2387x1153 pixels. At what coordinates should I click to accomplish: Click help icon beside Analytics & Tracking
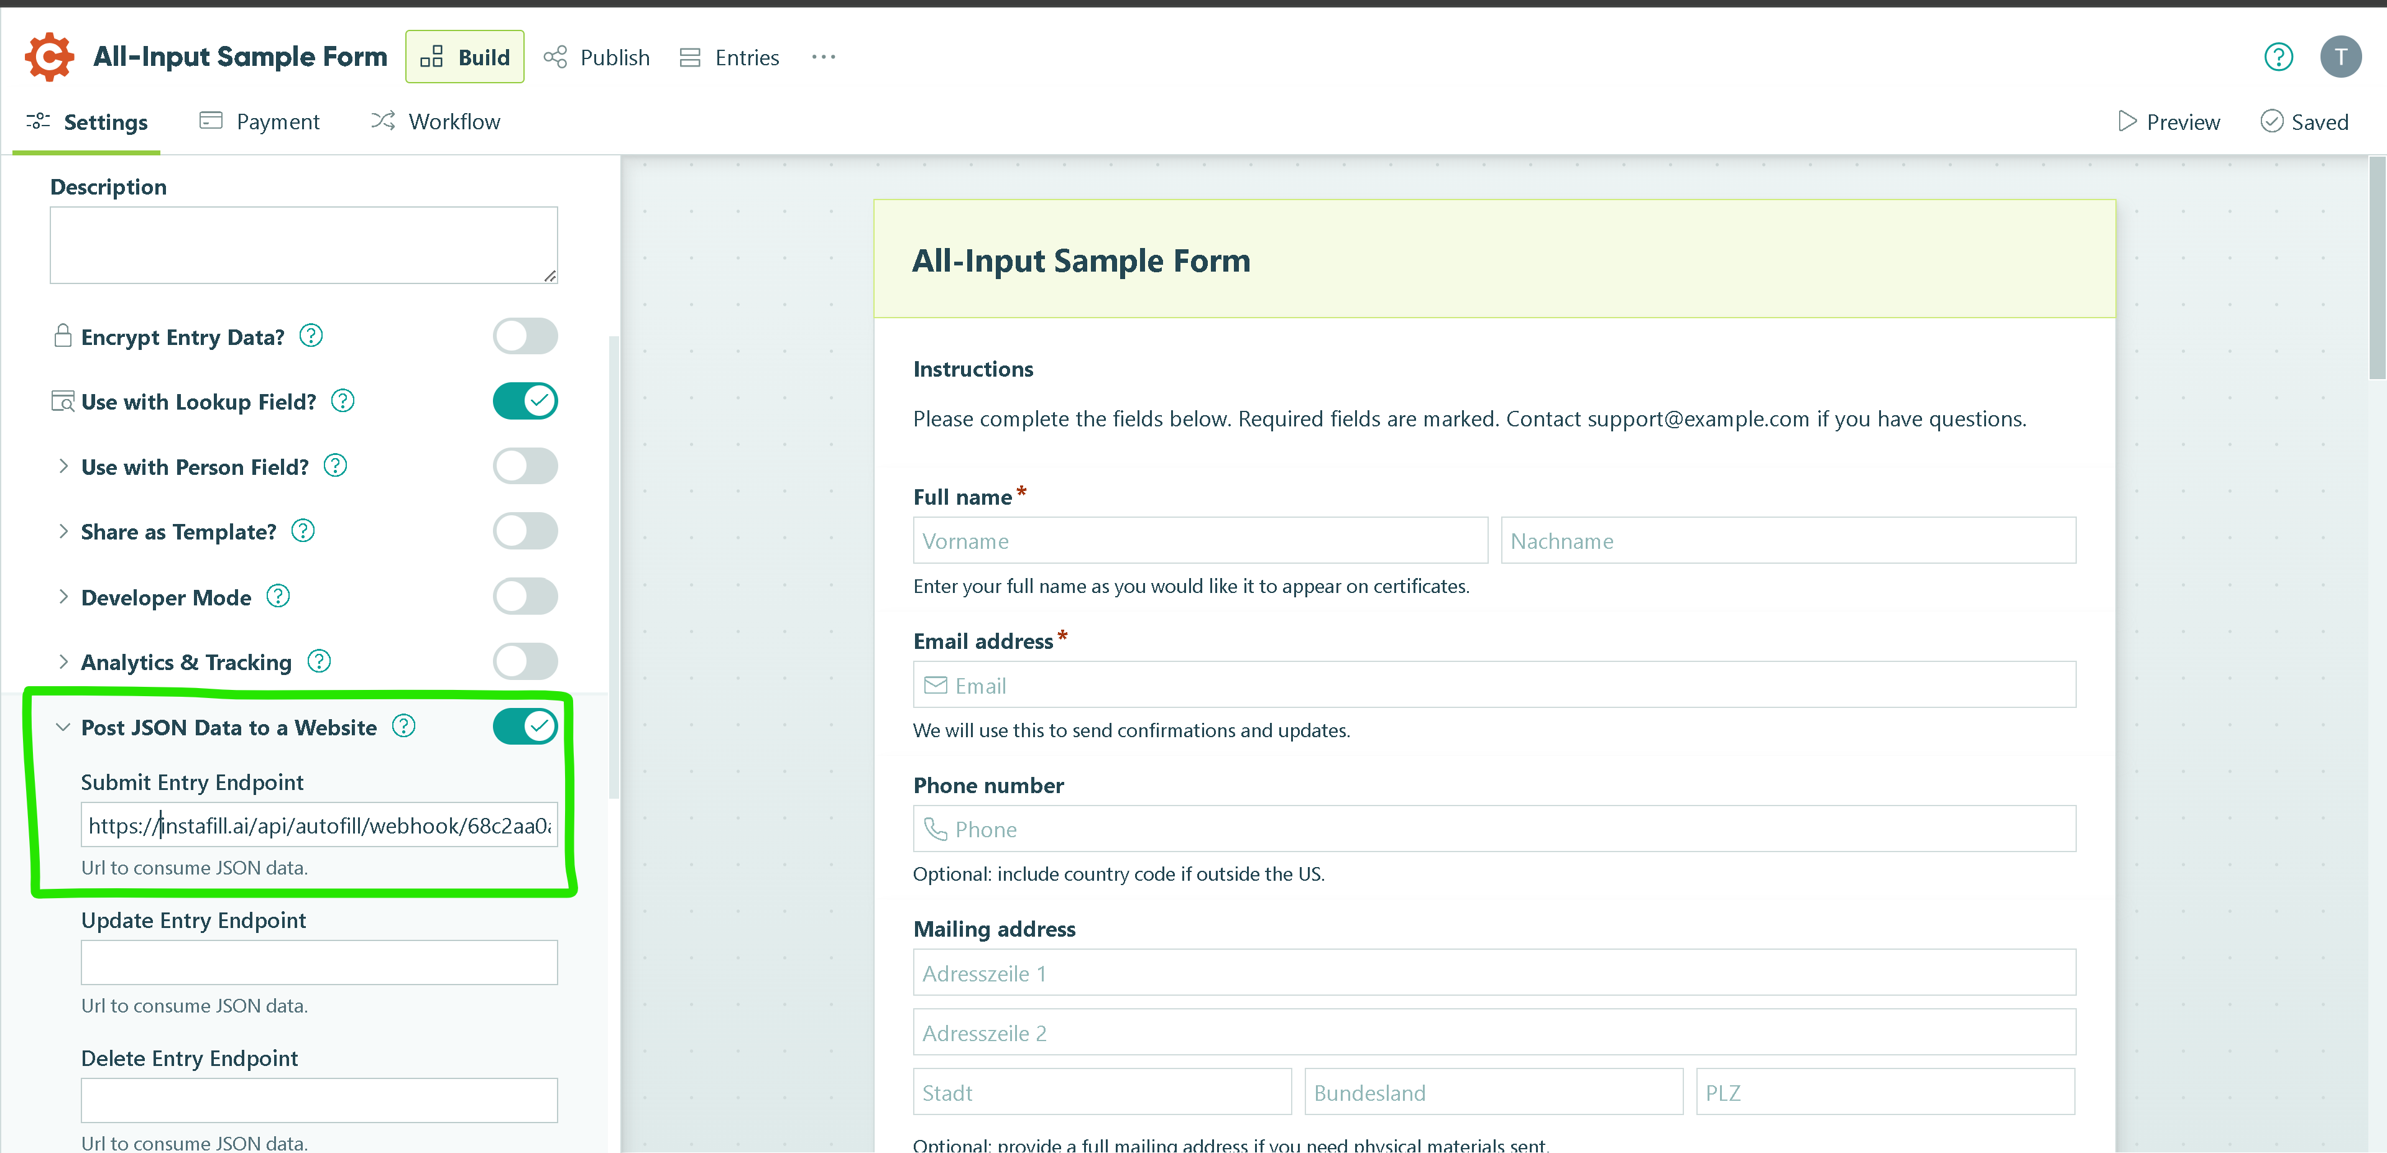319,661
